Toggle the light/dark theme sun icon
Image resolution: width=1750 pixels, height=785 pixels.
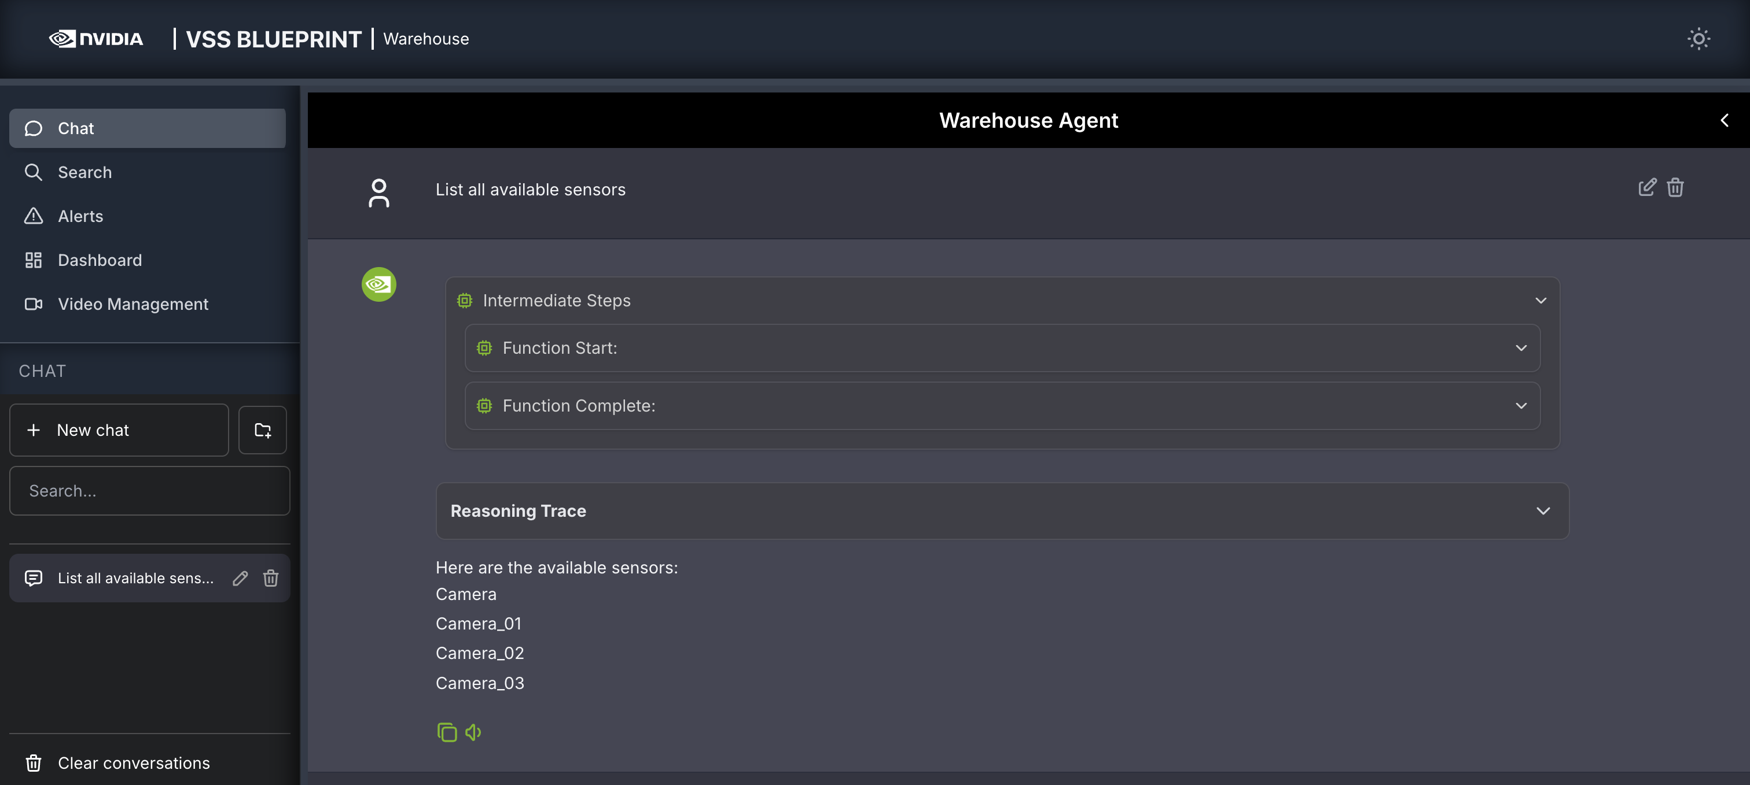click(x=1698, y=39)
